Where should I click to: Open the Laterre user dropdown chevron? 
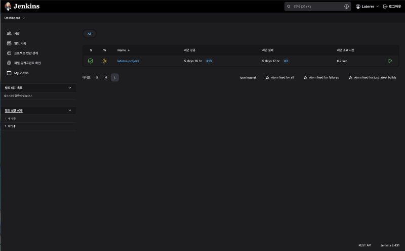point(377,7)
